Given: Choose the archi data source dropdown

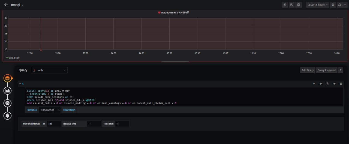Looking at the screenshot, I should coord(49,70).
